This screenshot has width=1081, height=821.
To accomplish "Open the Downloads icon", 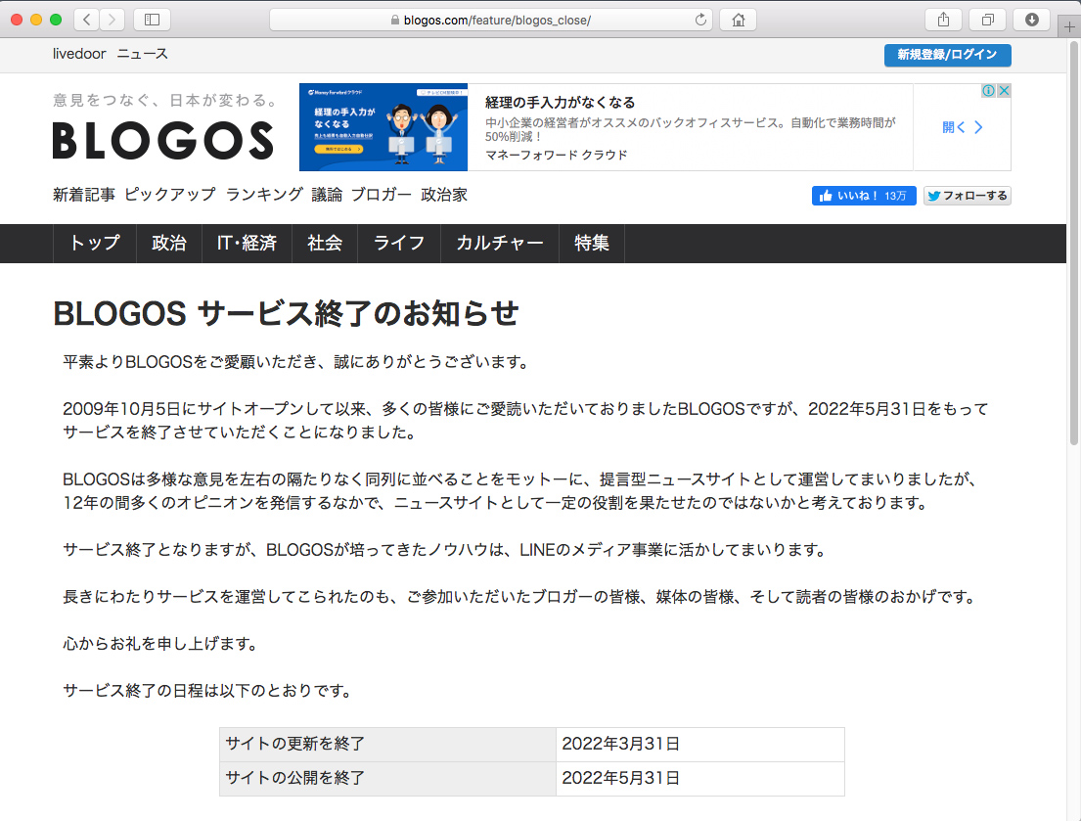I will [x=1031, y=20].
